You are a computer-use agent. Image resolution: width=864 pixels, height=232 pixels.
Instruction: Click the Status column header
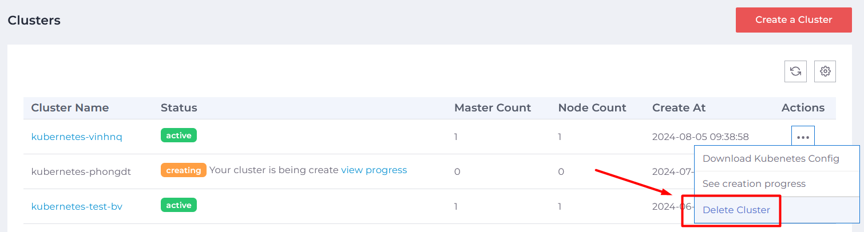click(179, 108)
